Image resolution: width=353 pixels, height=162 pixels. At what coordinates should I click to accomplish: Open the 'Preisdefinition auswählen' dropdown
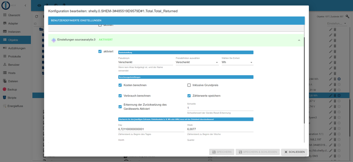tap(197, 62)
